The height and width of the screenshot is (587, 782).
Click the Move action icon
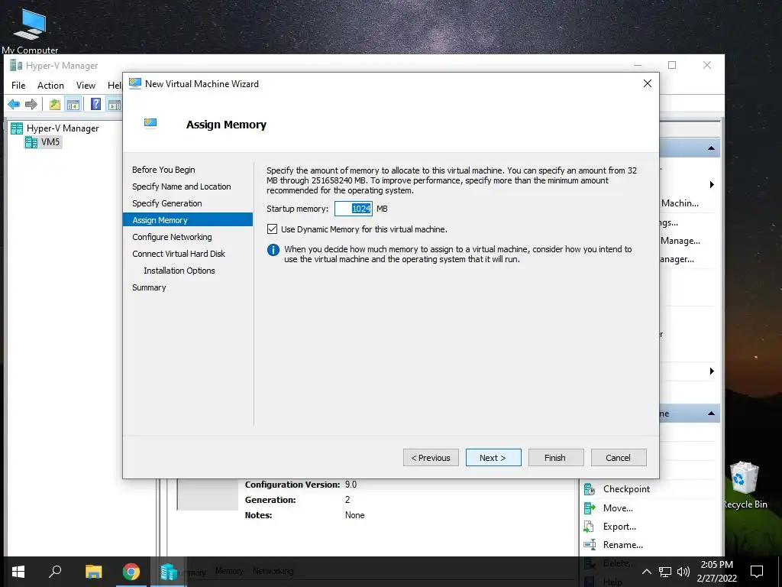[x=590, y=508]
